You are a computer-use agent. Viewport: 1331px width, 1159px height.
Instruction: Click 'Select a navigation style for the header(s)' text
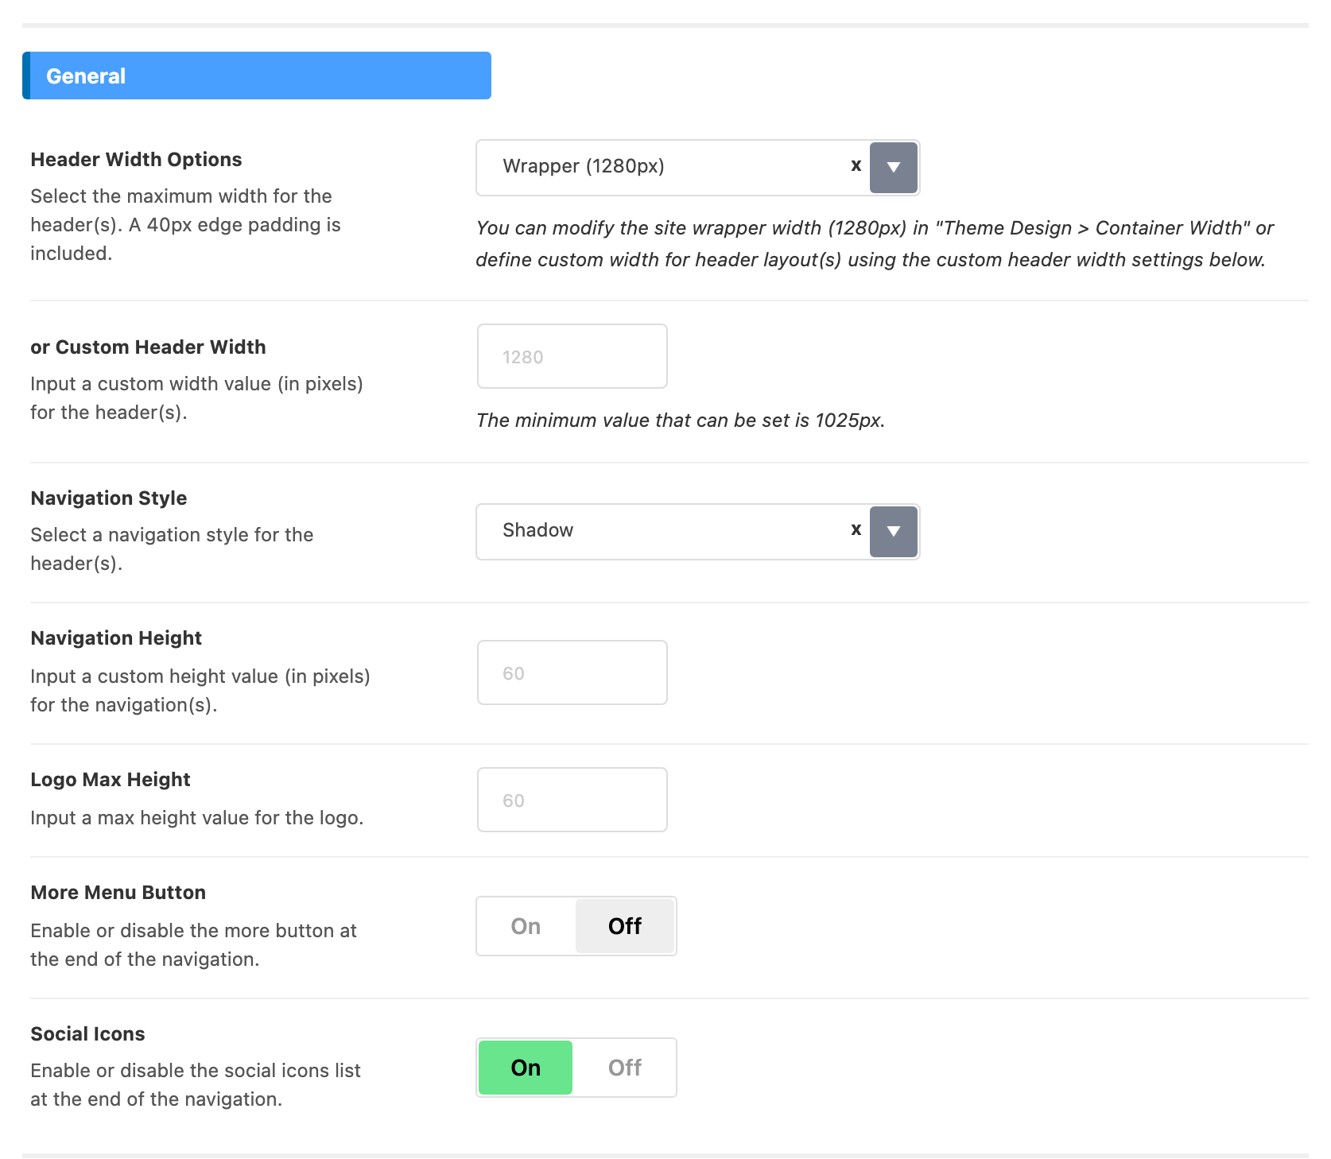tap(172, 548)
